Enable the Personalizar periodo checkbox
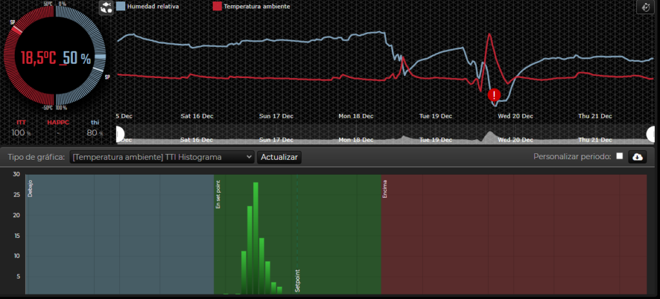This screenshot has height=299, width=660. [619, 157]
